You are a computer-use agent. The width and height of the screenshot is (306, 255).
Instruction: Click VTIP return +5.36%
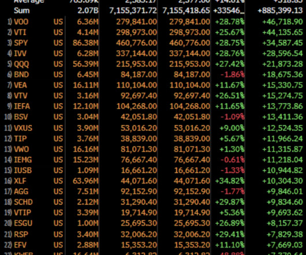click(x=232, y=212)
